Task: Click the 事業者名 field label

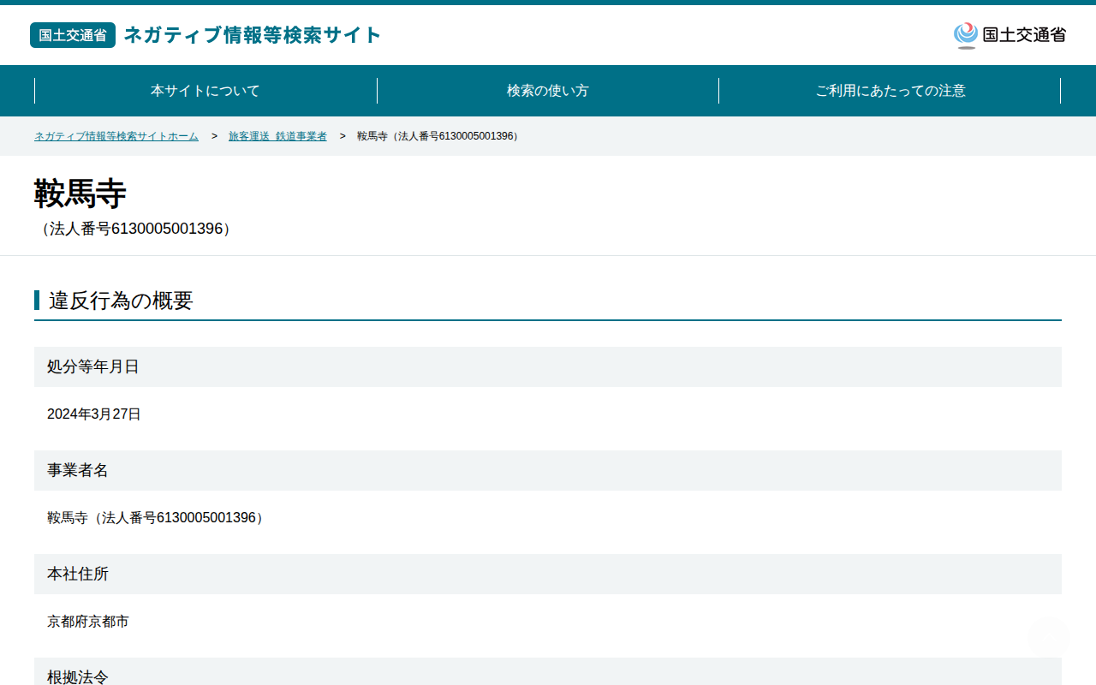Action: coord(78,470)
